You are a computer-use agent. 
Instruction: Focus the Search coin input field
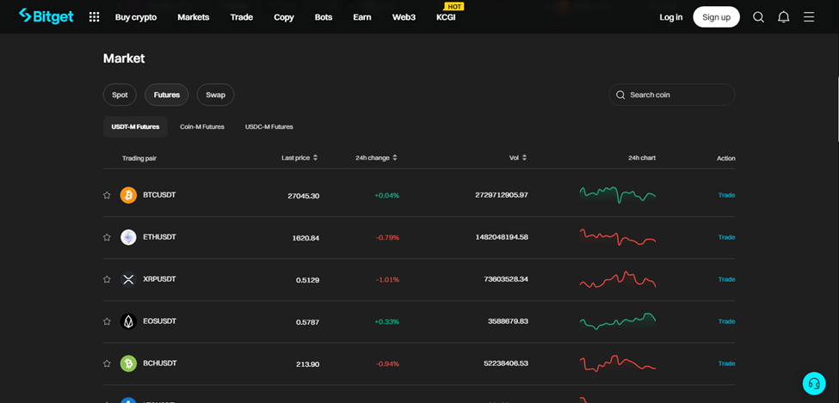[672, 95]
